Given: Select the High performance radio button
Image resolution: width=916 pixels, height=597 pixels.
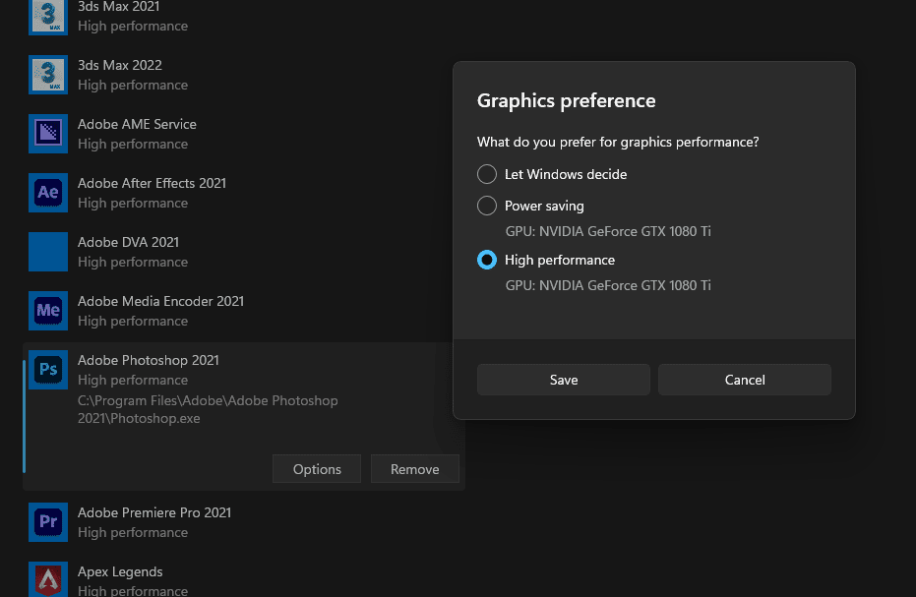Looking at the screenshot, I should pos(487,260).
